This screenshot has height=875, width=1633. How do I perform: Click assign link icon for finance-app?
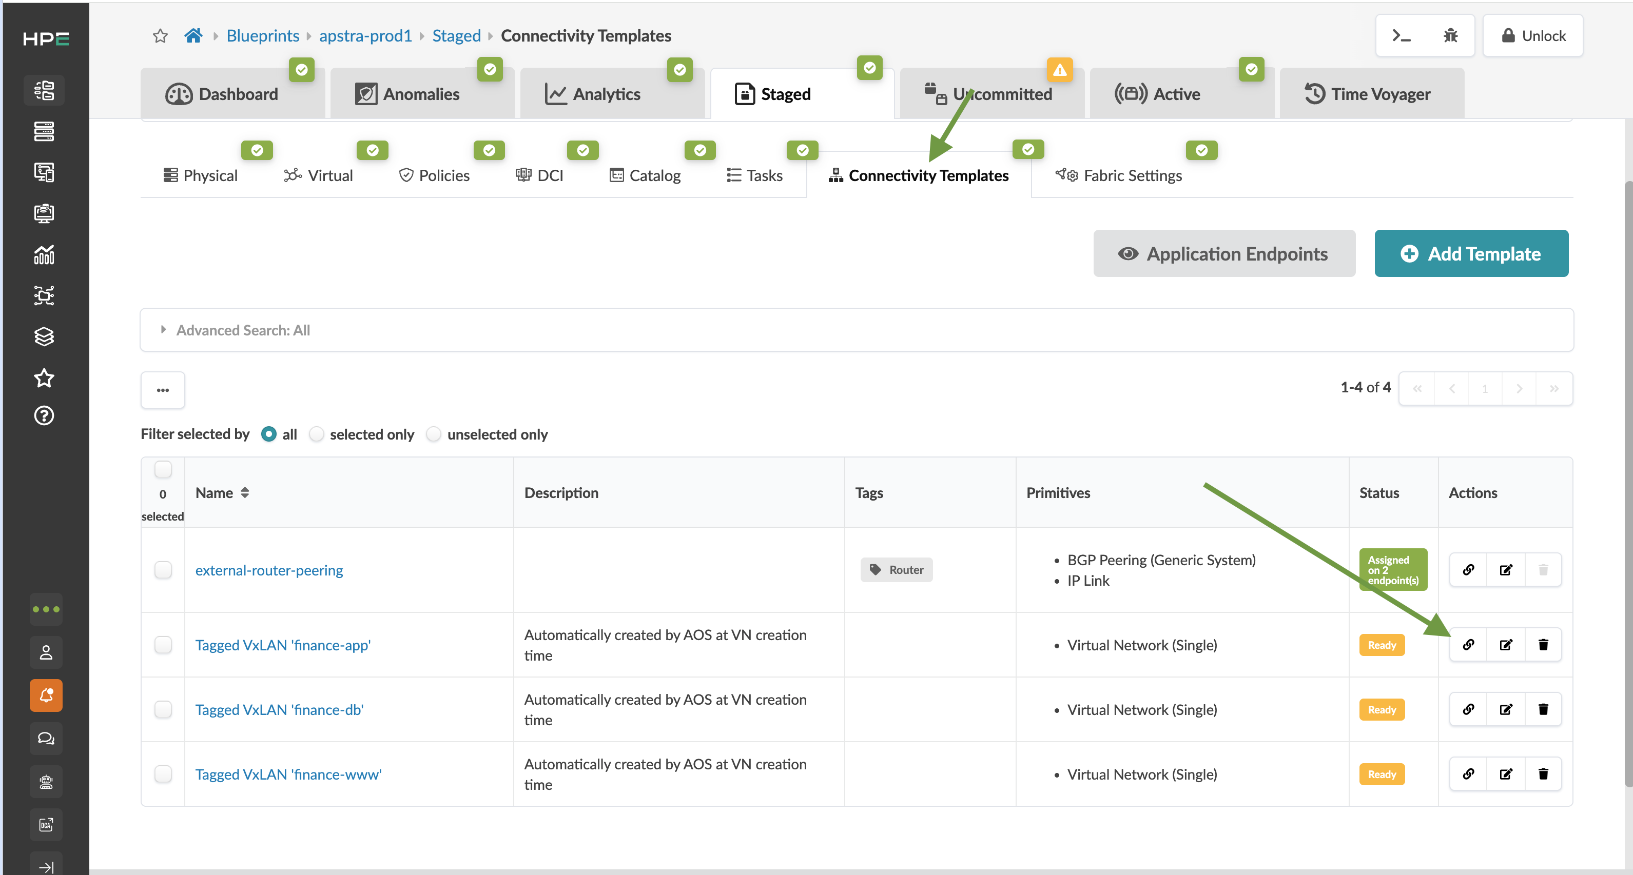(x=1468, y=645)
